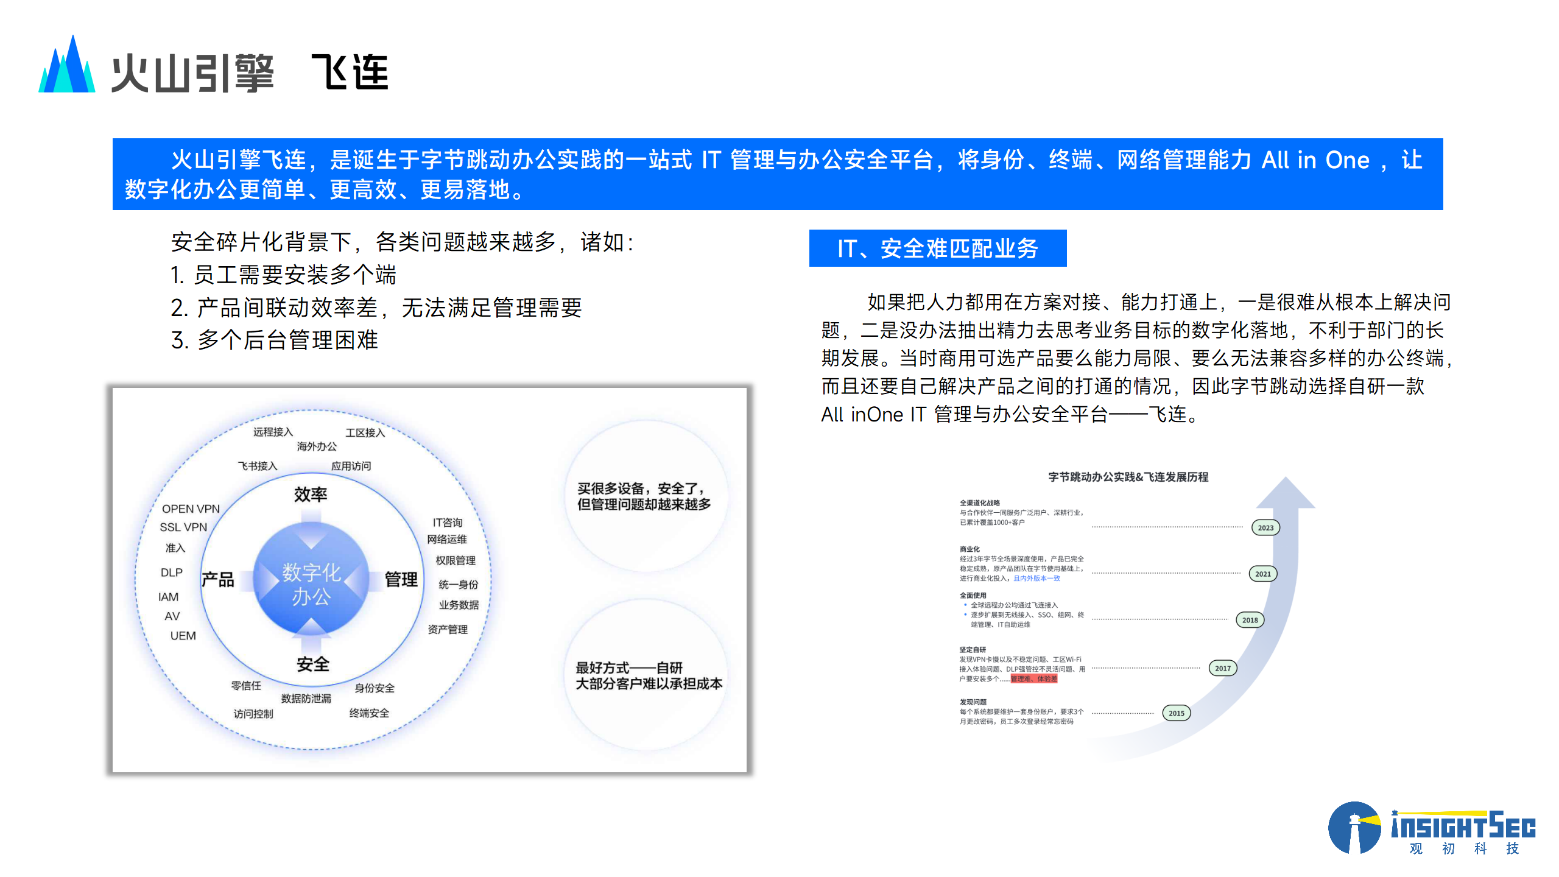
Task: Click the 买很多设备 bubble text
Action: tap(644, 496)
